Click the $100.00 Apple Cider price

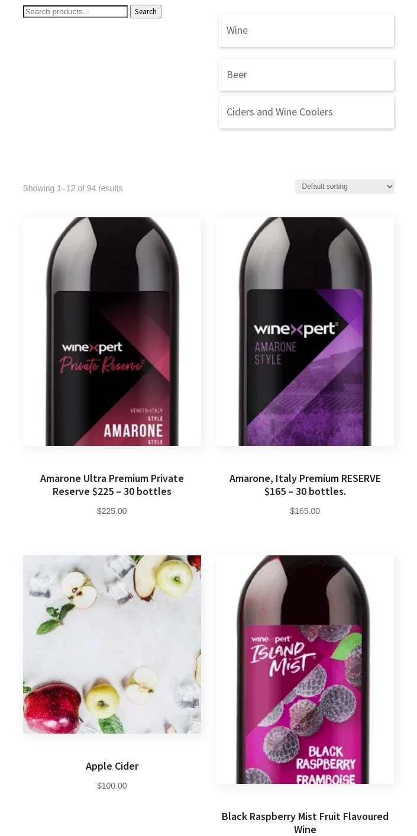point(112,786)
